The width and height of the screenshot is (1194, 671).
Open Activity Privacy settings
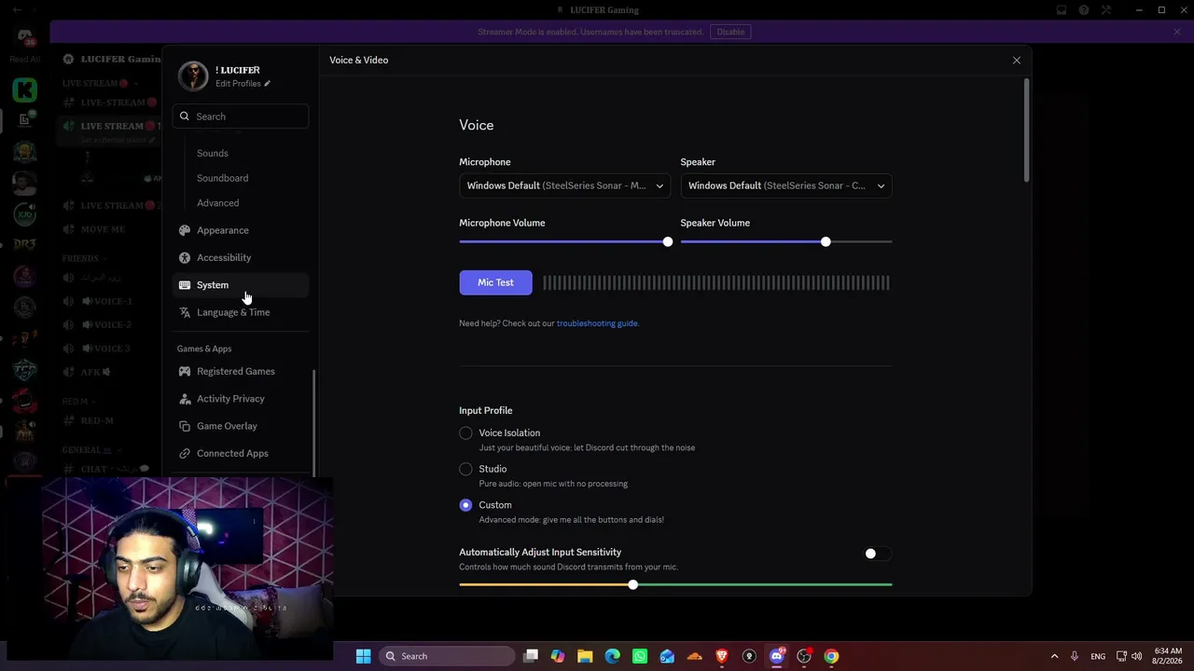pyautogui.click(x=241, y=399)
